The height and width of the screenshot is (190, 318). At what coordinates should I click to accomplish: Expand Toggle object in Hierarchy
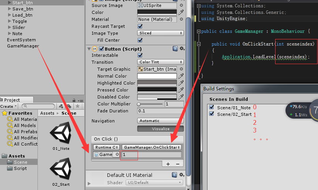coord(9,21)
